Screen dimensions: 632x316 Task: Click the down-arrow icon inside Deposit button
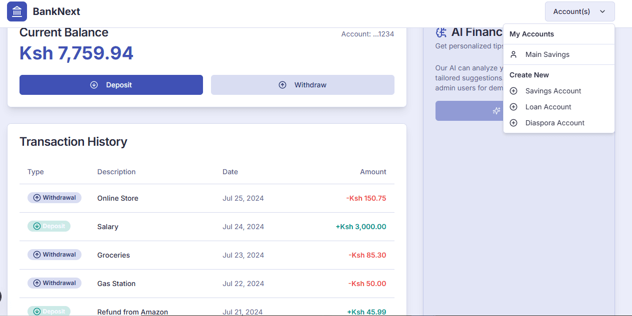94,85
